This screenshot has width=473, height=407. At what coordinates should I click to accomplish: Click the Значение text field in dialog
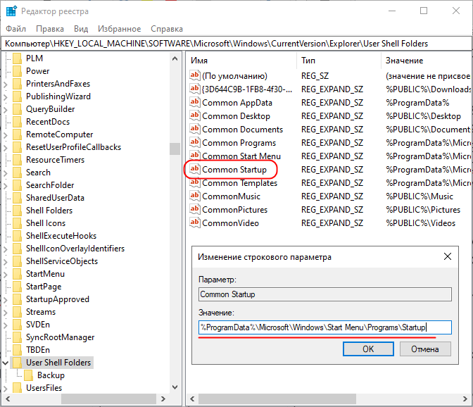pyautogui.click(x=325, y=327)
